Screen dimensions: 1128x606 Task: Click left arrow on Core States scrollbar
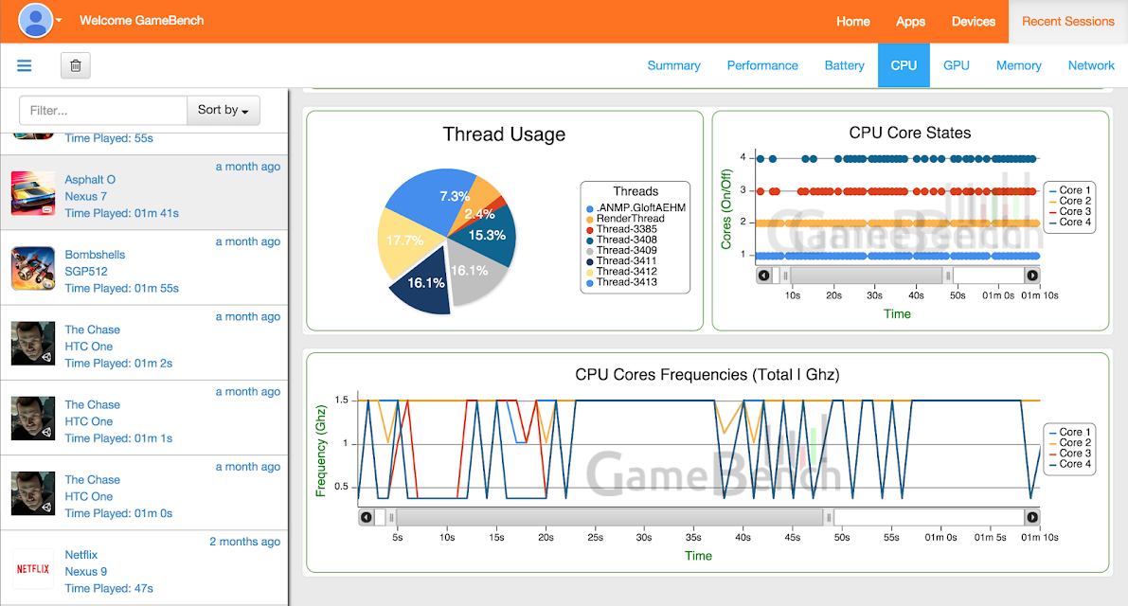(764, 276)
